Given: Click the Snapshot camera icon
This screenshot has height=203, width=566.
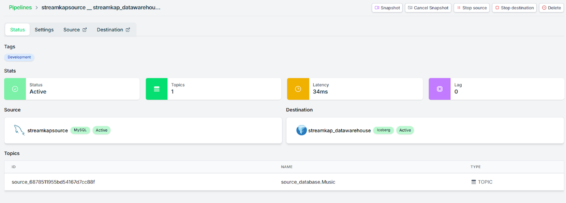Looking at the screenshot, I should 377,8.
